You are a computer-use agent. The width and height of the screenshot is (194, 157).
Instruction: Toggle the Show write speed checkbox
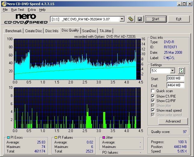coord(153,115)
